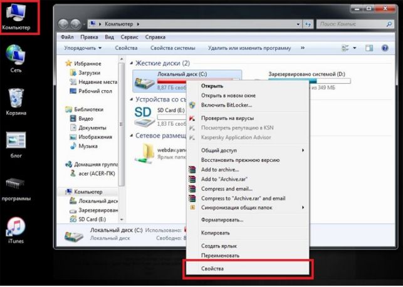Open the Вид menu

tap(109, 37)
